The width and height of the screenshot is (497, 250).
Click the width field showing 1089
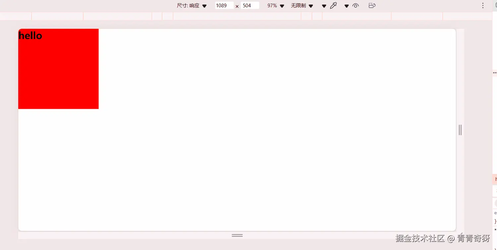pos(224,6)
